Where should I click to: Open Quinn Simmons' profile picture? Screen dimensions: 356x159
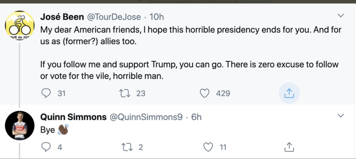[x=20, y=125]
